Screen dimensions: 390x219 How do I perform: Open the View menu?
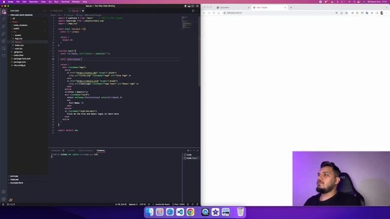point(43,2)
